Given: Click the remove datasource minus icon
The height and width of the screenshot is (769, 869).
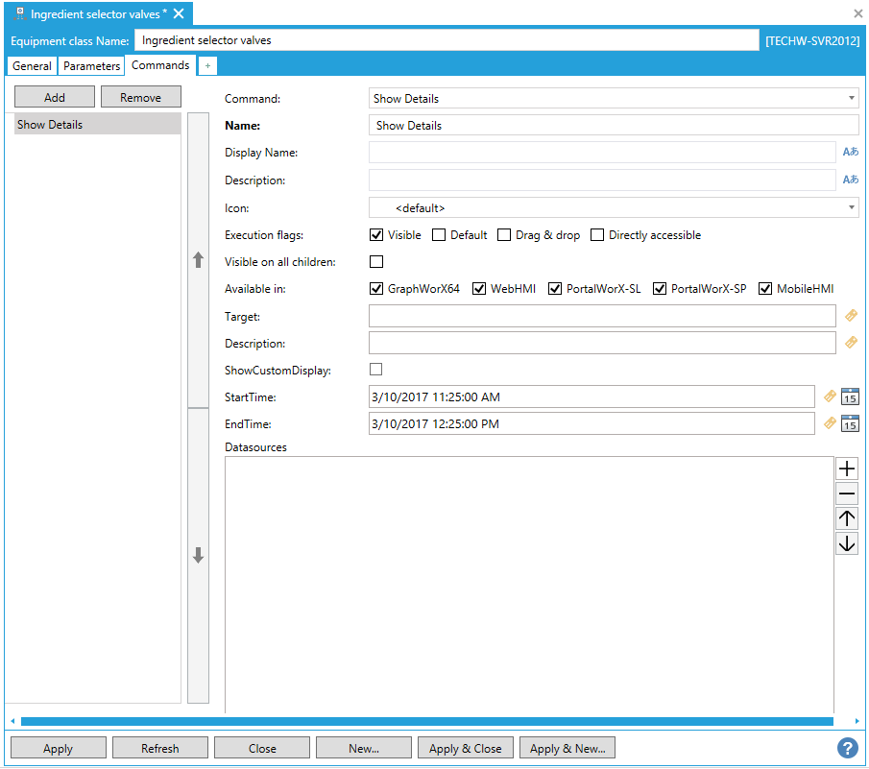Looking at the screenshot, I should pos(847,493).
